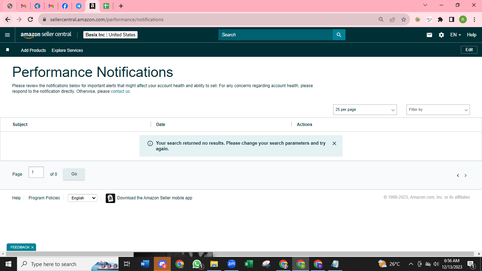Screen dimensions: 482x271
Task: Open the Extensions puzzle icon
Action: 440,19
